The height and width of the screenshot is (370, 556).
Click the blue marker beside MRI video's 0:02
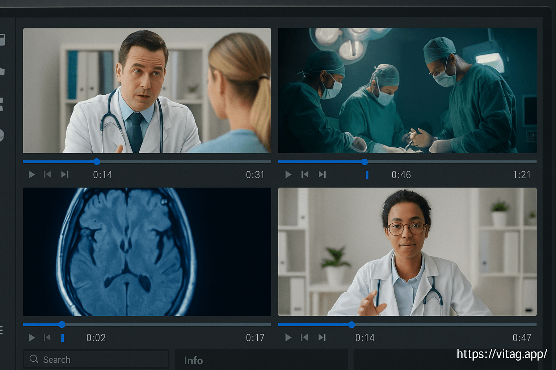click(63, 338)
